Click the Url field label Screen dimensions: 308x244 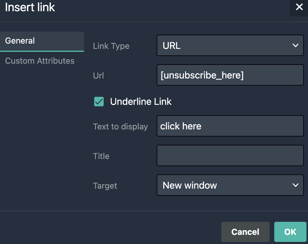pos(98,76)
